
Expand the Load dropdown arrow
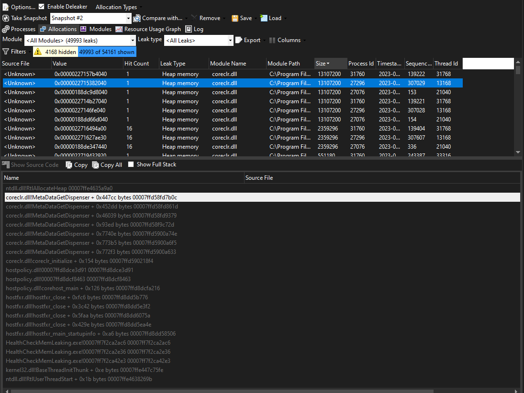tap(285, 18)
